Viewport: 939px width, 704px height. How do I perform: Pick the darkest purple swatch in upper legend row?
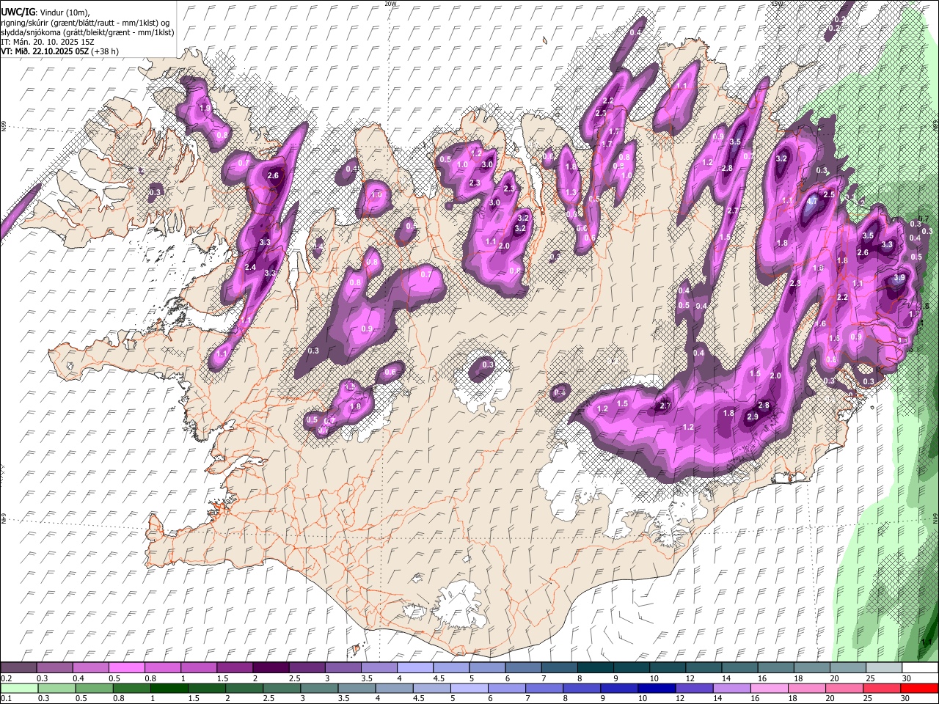271,667
